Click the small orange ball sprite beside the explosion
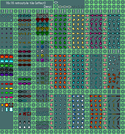The image size is (125, 134). pos(2,105)
